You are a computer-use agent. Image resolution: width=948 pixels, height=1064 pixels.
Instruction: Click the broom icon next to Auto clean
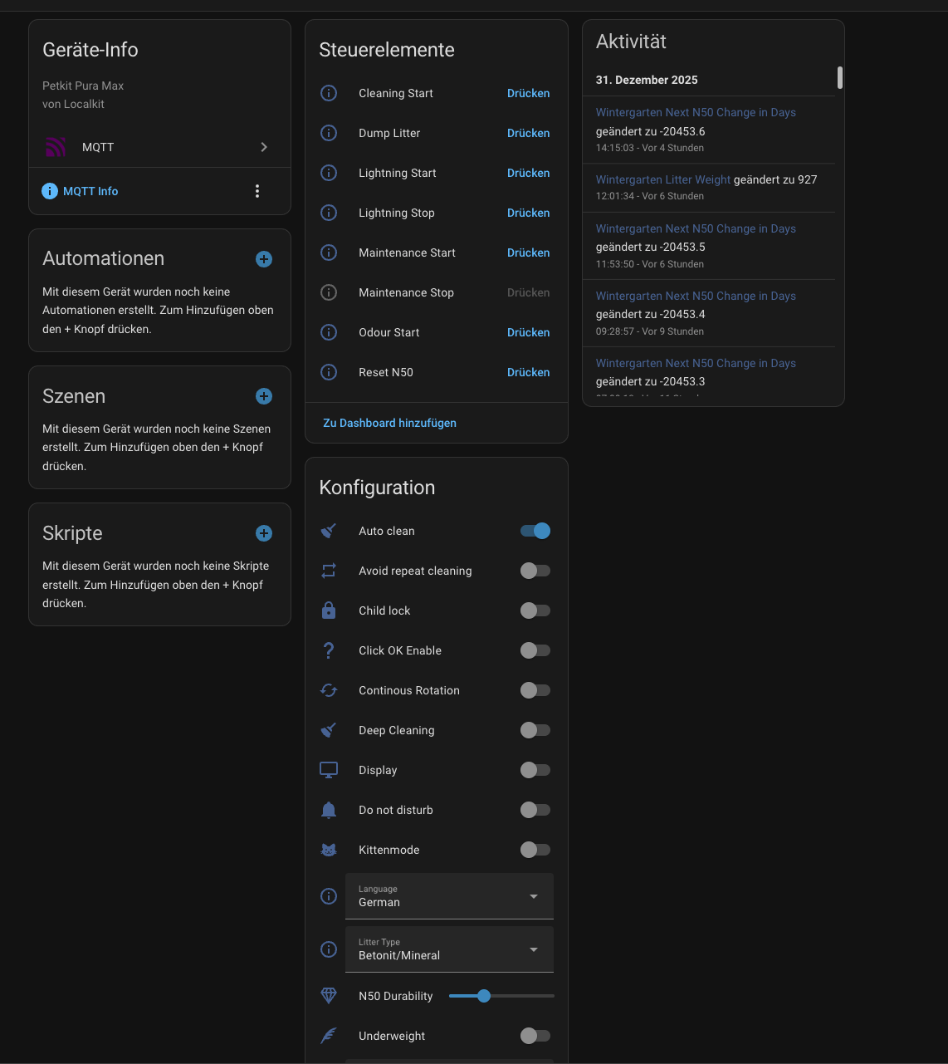pyautogui.click(x=328, y=531)
